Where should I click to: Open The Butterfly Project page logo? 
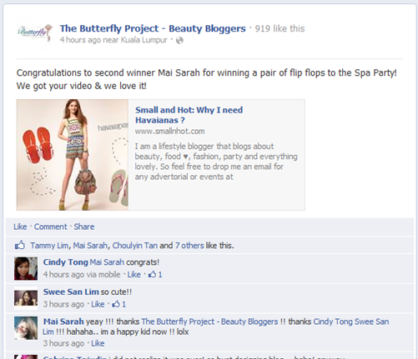click(34, 33)
